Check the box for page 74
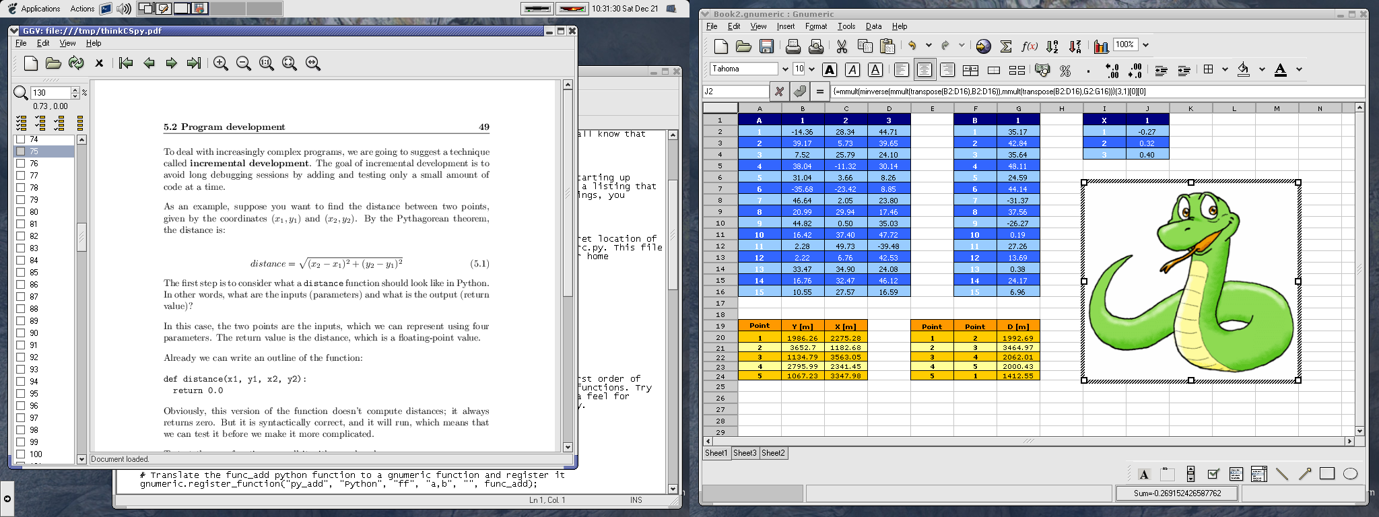This screenshot has width=1379, height=517. pyautogui.click(x=21, y=139)
